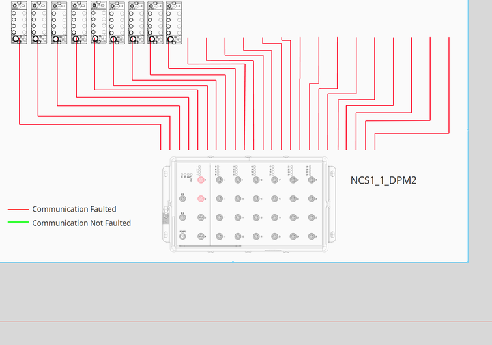Select port 17 connector on the DPM
Viewport: 492px width, 345px height.
point(275,180)
